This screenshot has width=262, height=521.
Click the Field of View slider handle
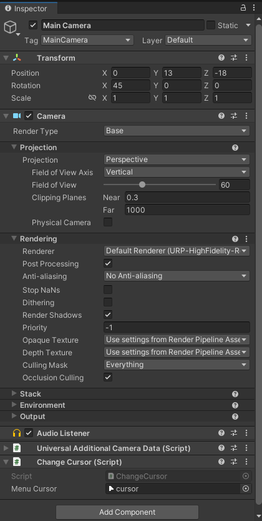142,185
